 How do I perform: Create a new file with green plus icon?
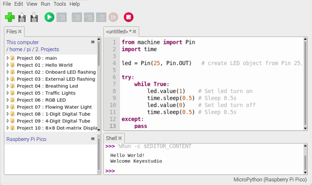pos(10,17)
